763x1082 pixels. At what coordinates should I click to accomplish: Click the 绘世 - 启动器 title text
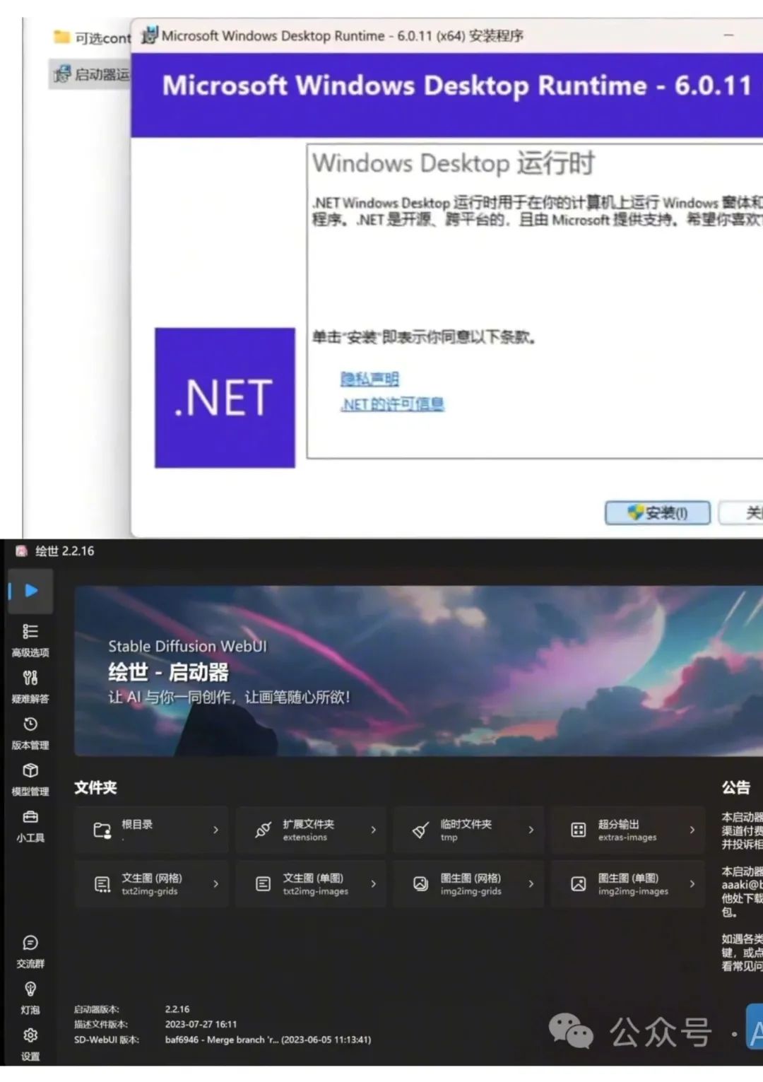(168, 671)
